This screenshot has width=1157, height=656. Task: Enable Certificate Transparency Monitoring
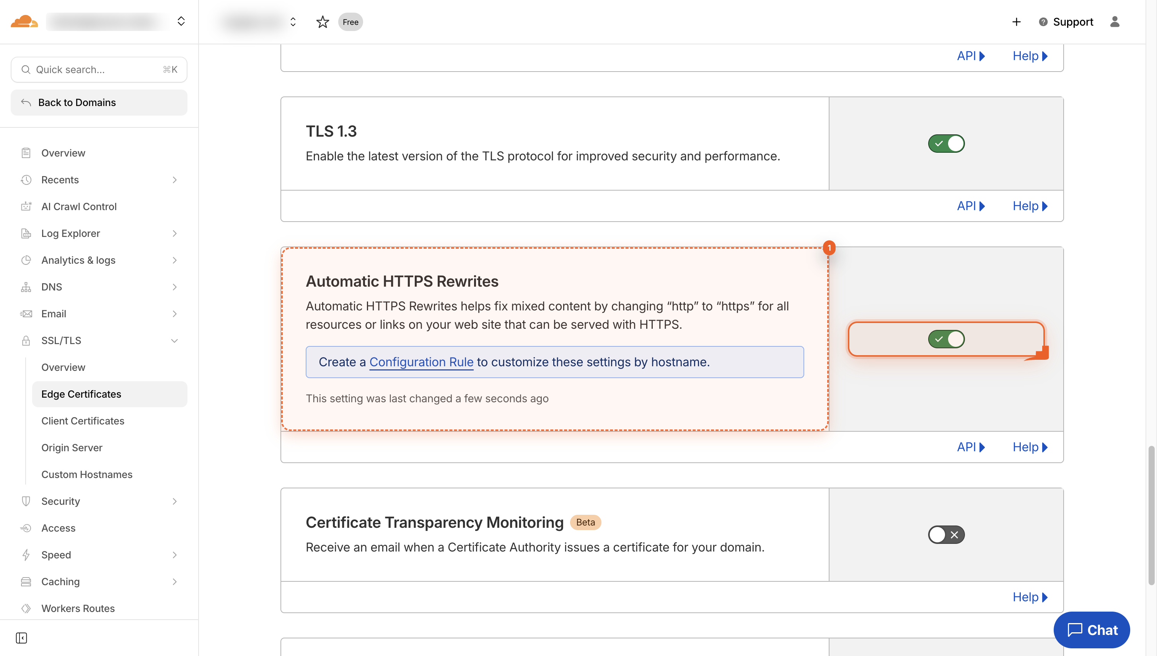(x=945, y=534)
